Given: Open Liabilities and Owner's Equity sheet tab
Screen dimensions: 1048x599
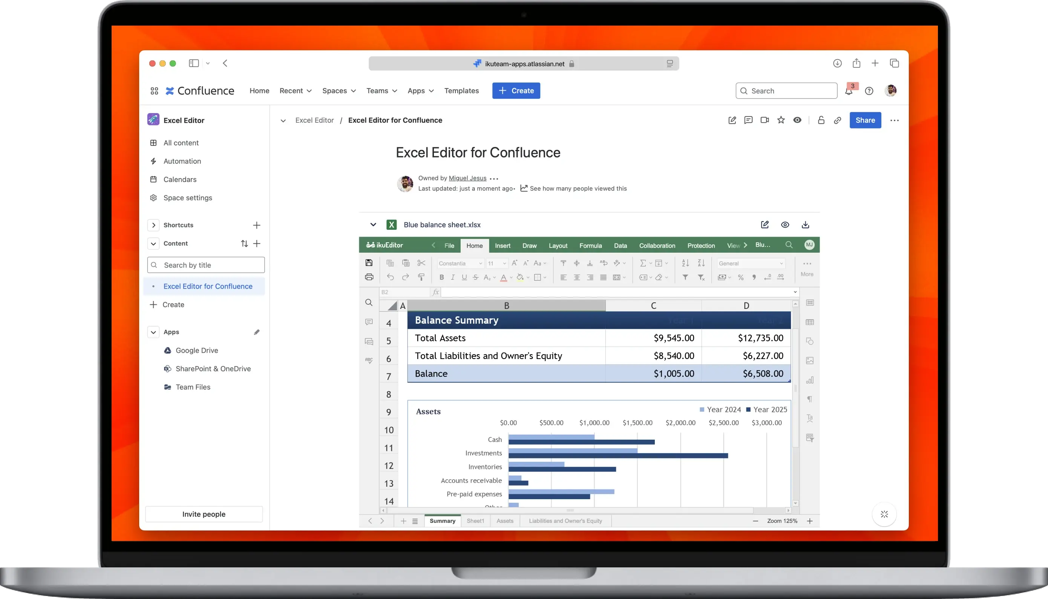Looking at the screenshot, I should (565, 521).
